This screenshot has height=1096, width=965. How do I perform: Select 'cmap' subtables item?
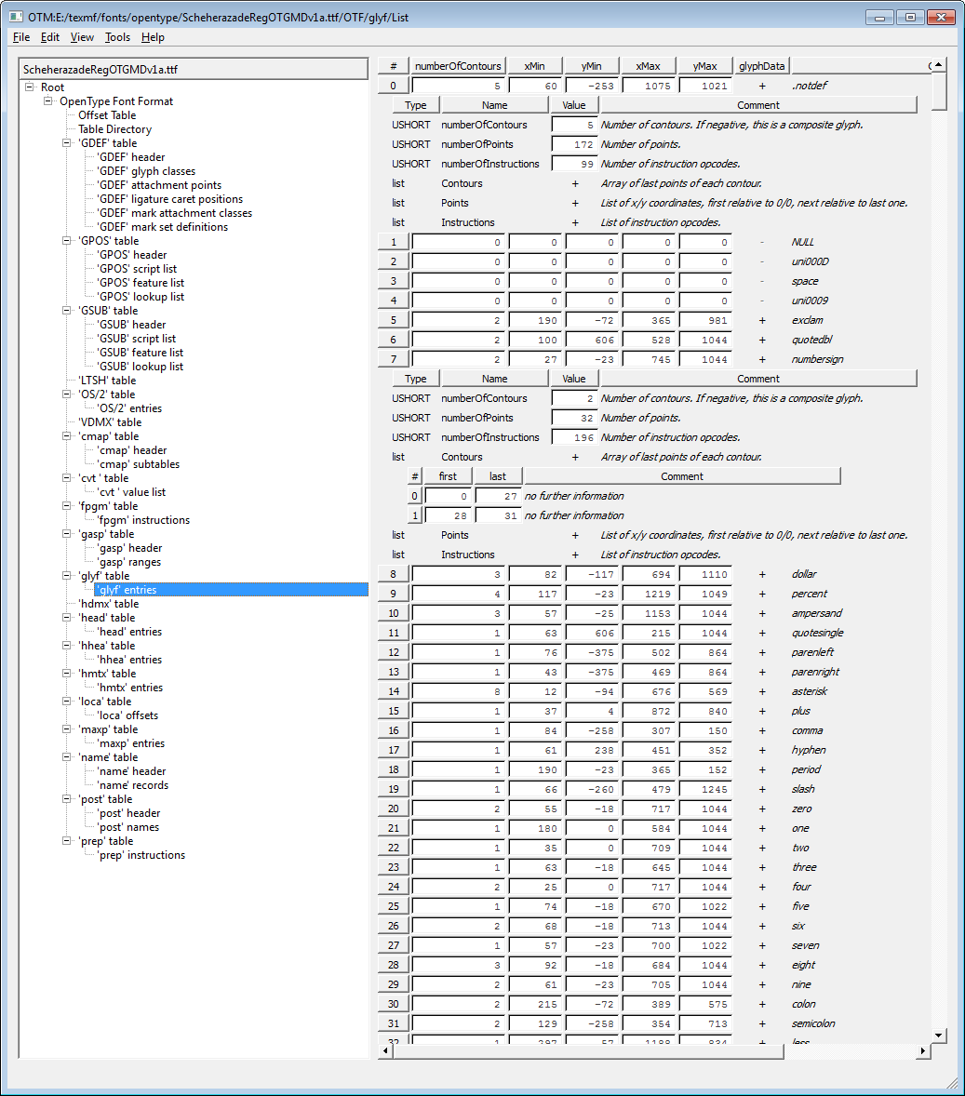(138, 465)
